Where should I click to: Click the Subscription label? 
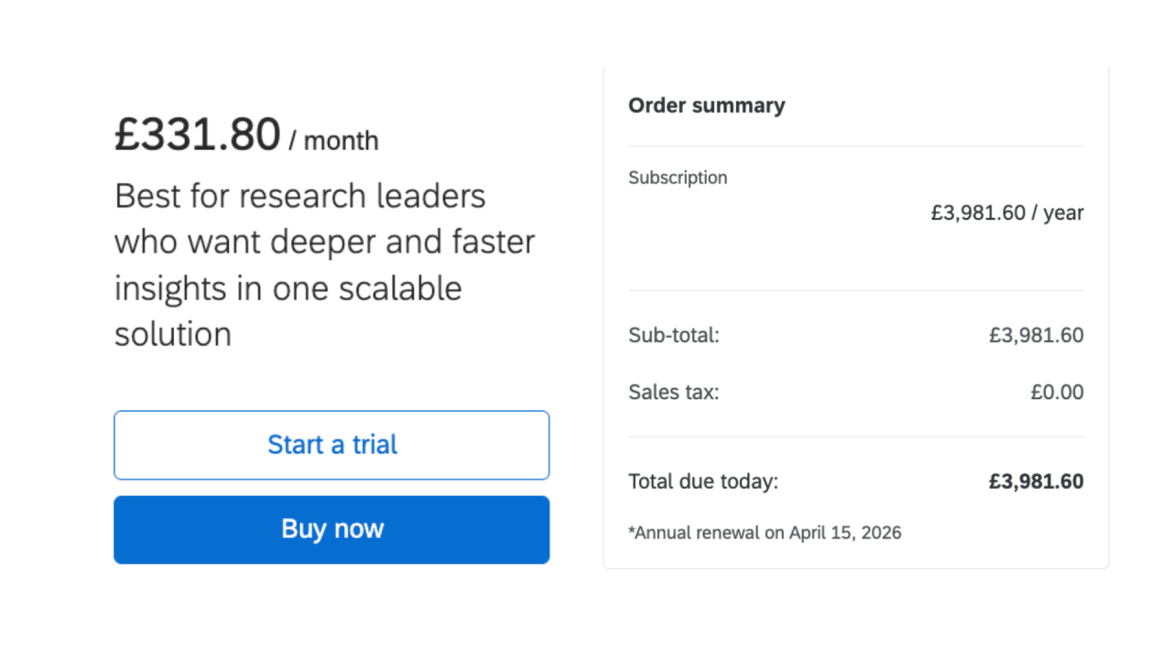tap(678, 178)
